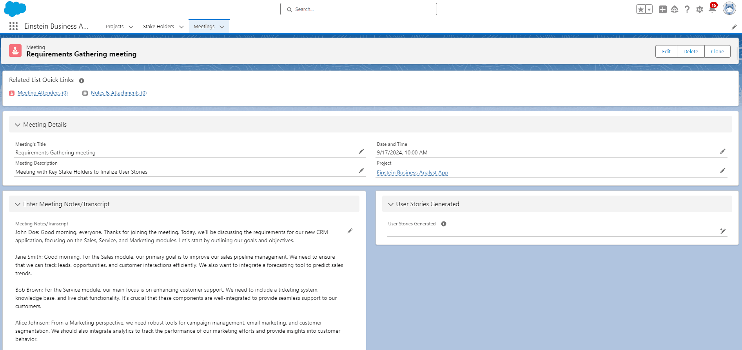Click Bob Brown's Service module paragraph

[176, 298]
